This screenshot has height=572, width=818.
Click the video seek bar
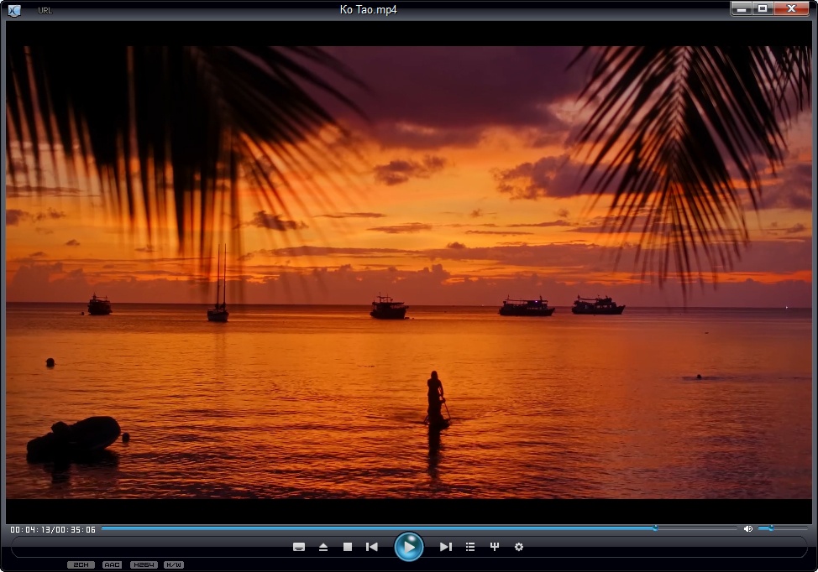(x=419, y=528)
